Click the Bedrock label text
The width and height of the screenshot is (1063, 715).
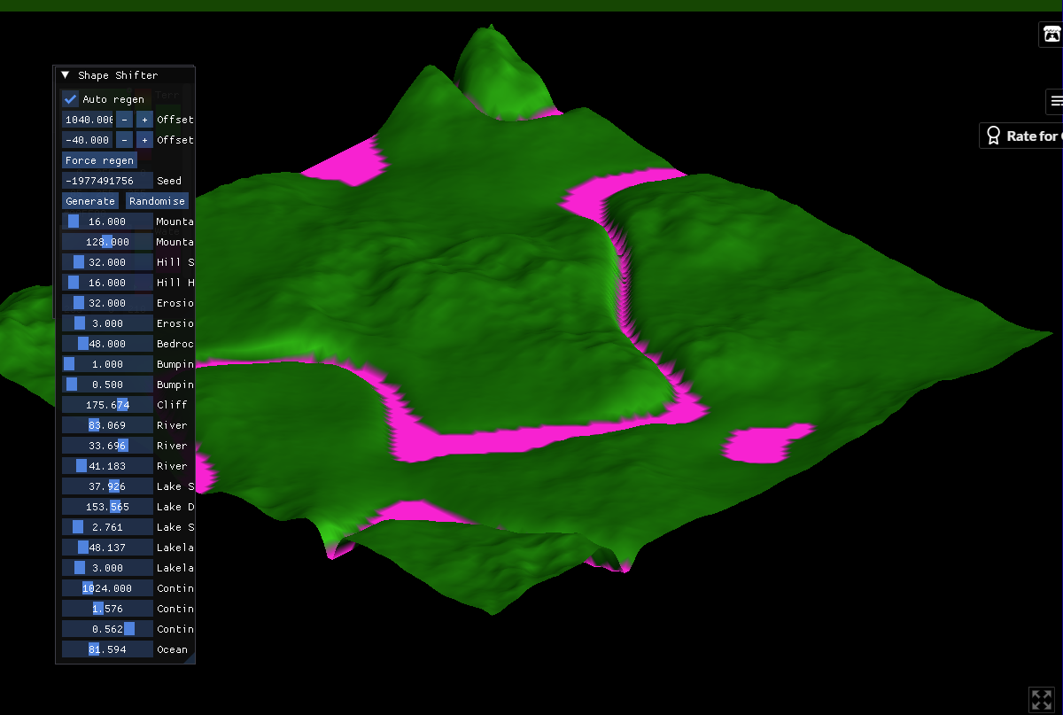pyautogui.click(x=175, y=344)
